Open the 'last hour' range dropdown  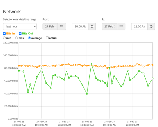20,26
